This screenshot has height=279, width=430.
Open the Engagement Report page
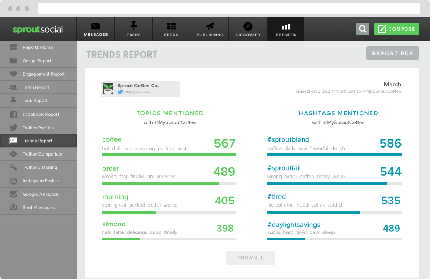click(38, 74)
